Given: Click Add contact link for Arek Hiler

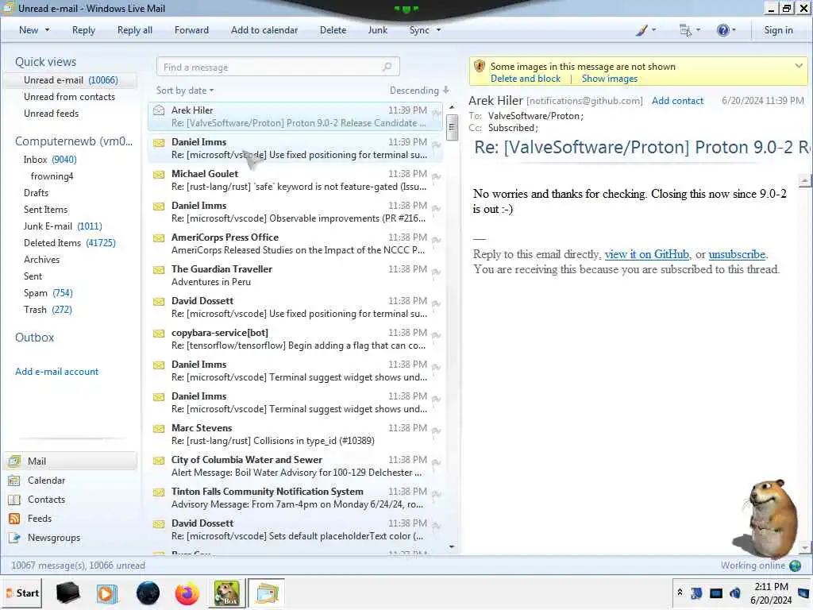Looking at the screenshot, I should pyautogui.click(x=677, y=101).
